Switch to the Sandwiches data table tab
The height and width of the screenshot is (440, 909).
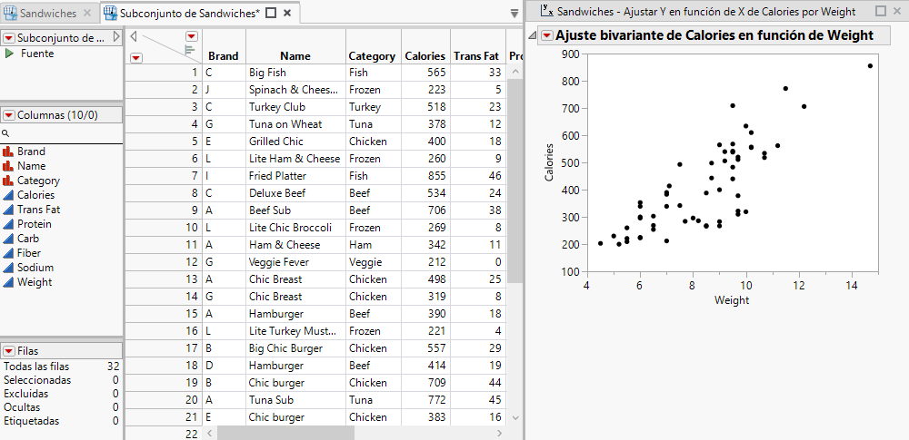click(x=48, y=13)
